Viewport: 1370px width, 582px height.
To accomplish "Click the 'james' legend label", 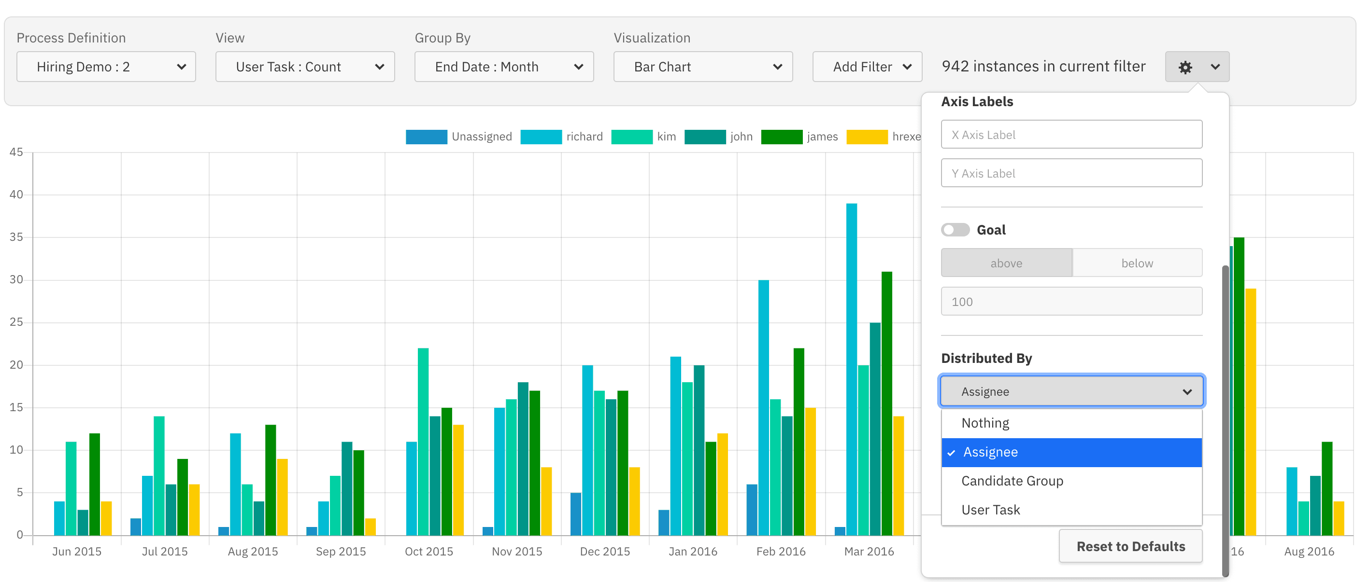I will coord(822,137).
